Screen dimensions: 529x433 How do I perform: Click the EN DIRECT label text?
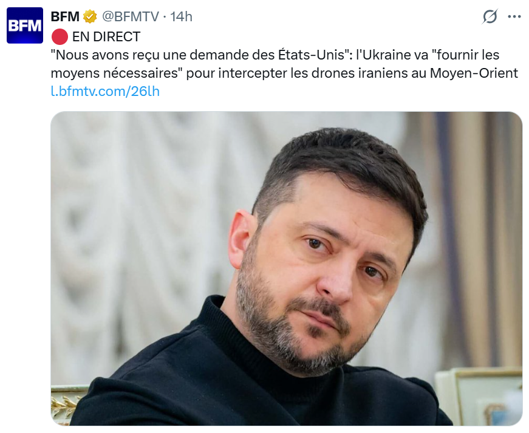106,37
